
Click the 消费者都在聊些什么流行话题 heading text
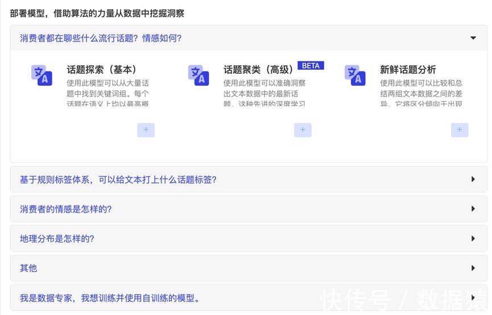coord(101,38)
